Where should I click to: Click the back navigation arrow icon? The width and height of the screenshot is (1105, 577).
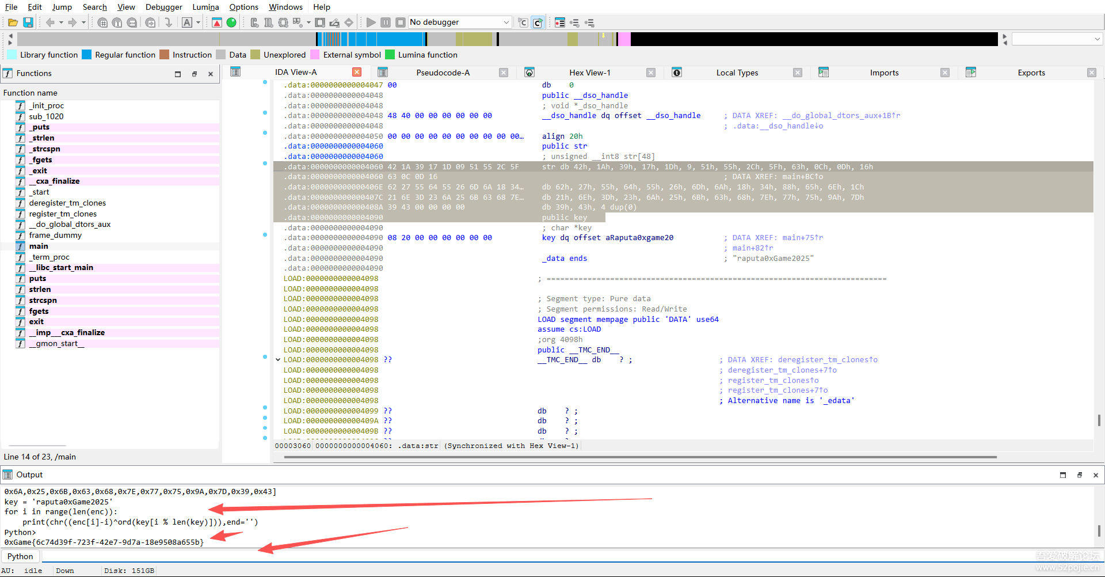point(50,22)
